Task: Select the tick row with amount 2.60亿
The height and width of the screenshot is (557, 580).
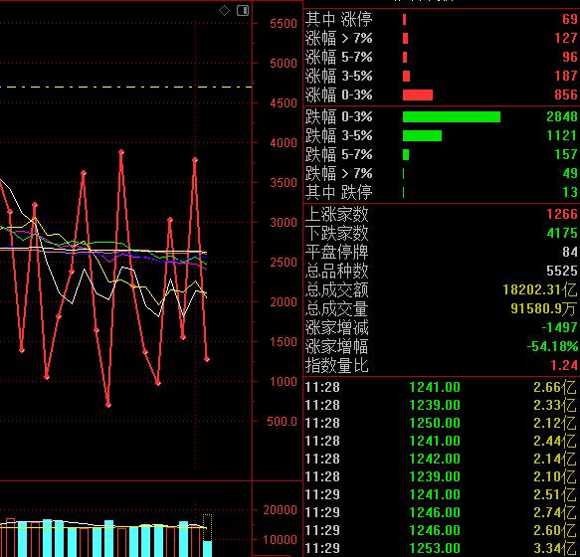Action: click(x=441, y=530)
